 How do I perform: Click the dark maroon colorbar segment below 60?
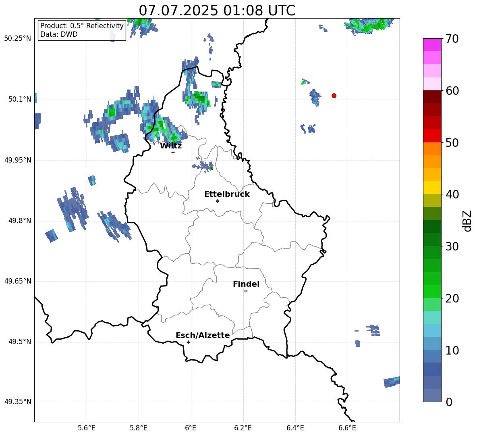click(432, 97)
